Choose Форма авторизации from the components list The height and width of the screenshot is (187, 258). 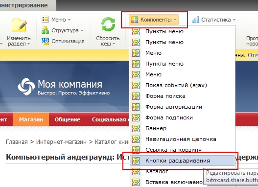click(182, 107)
